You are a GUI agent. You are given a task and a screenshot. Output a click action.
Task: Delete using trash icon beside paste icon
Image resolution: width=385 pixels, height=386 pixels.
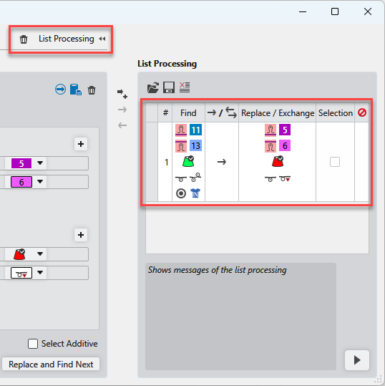[92, 90]
